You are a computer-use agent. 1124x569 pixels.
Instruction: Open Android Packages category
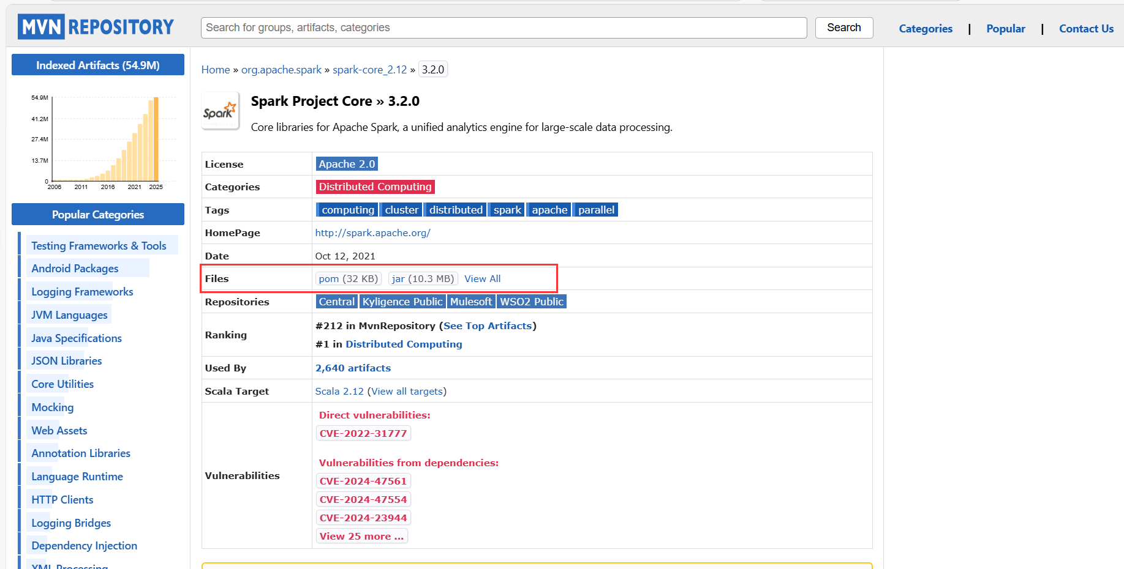click(75, 269)
